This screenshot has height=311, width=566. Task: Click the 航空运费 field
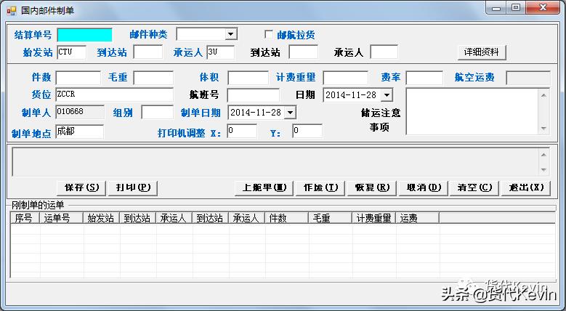[528, 78]
